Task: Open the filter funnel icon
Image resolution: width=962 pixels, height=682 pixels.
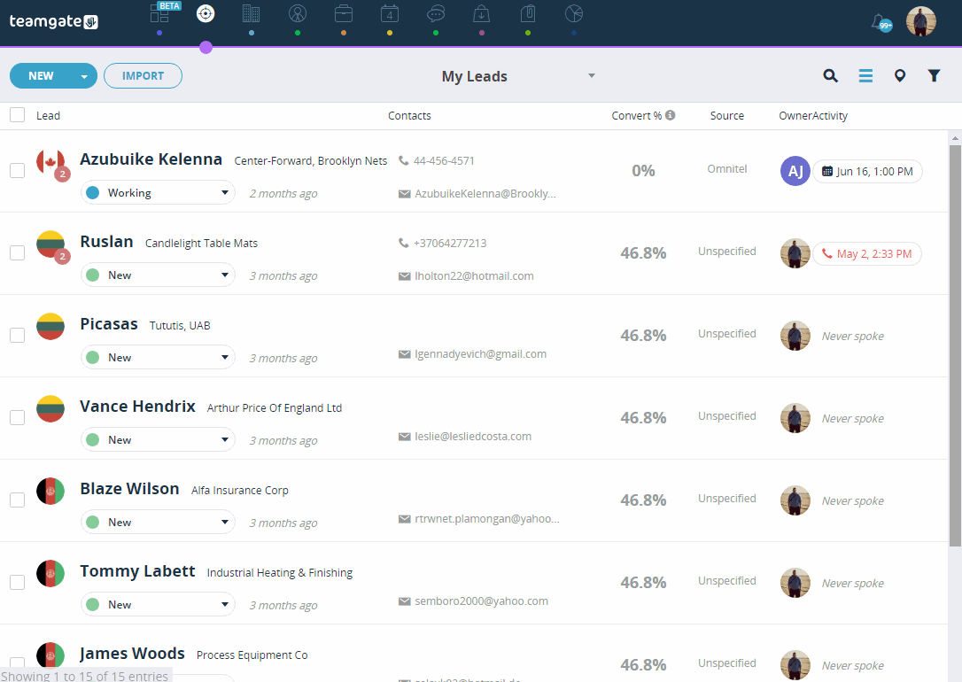Action: 934,75
